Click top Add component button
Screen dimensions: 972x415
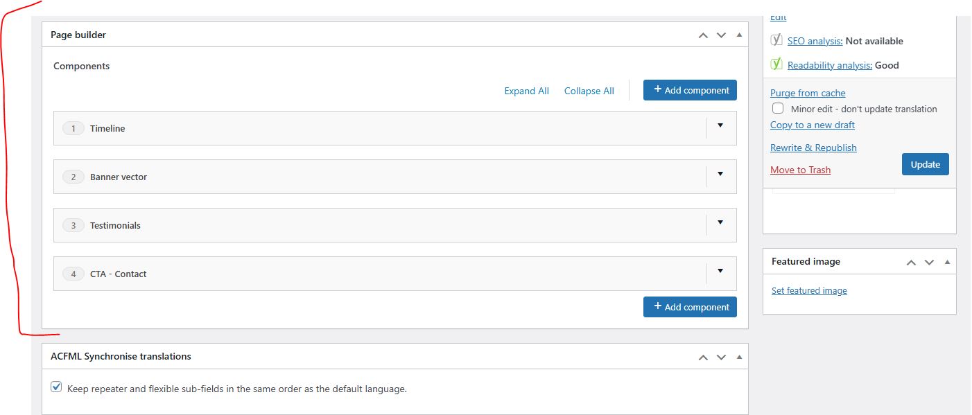pos(690,90)
